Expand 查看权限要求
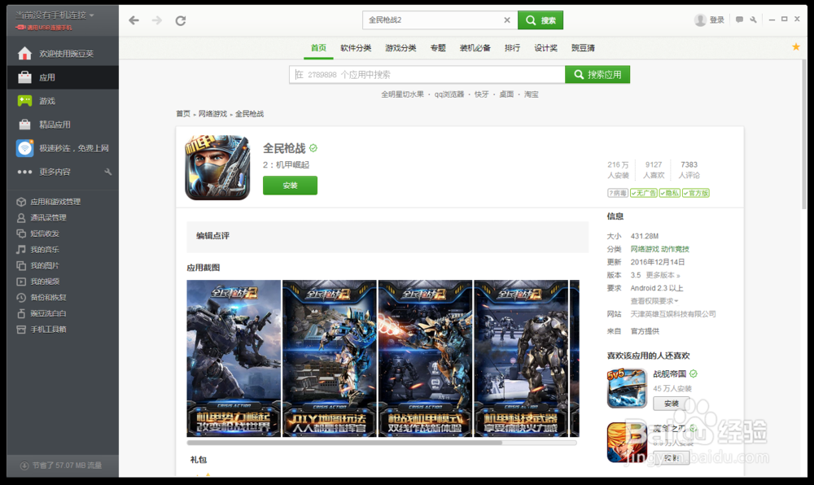 click(654, 301)
